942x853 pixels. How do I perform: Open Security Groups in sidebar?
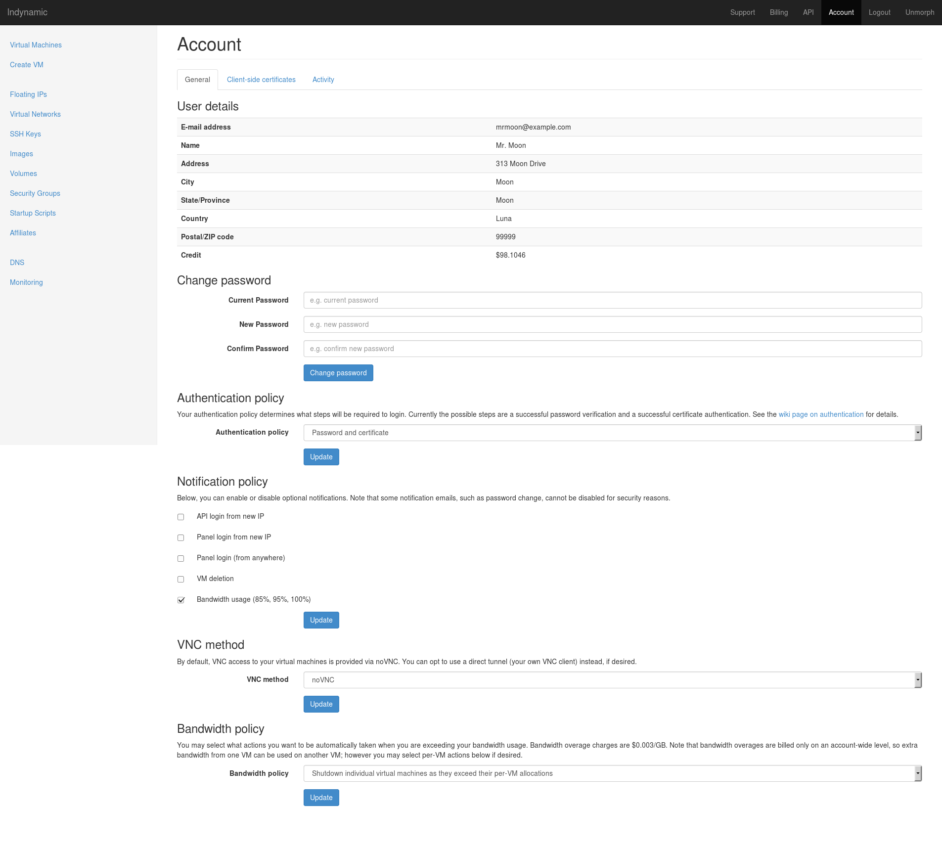point(35,193)
